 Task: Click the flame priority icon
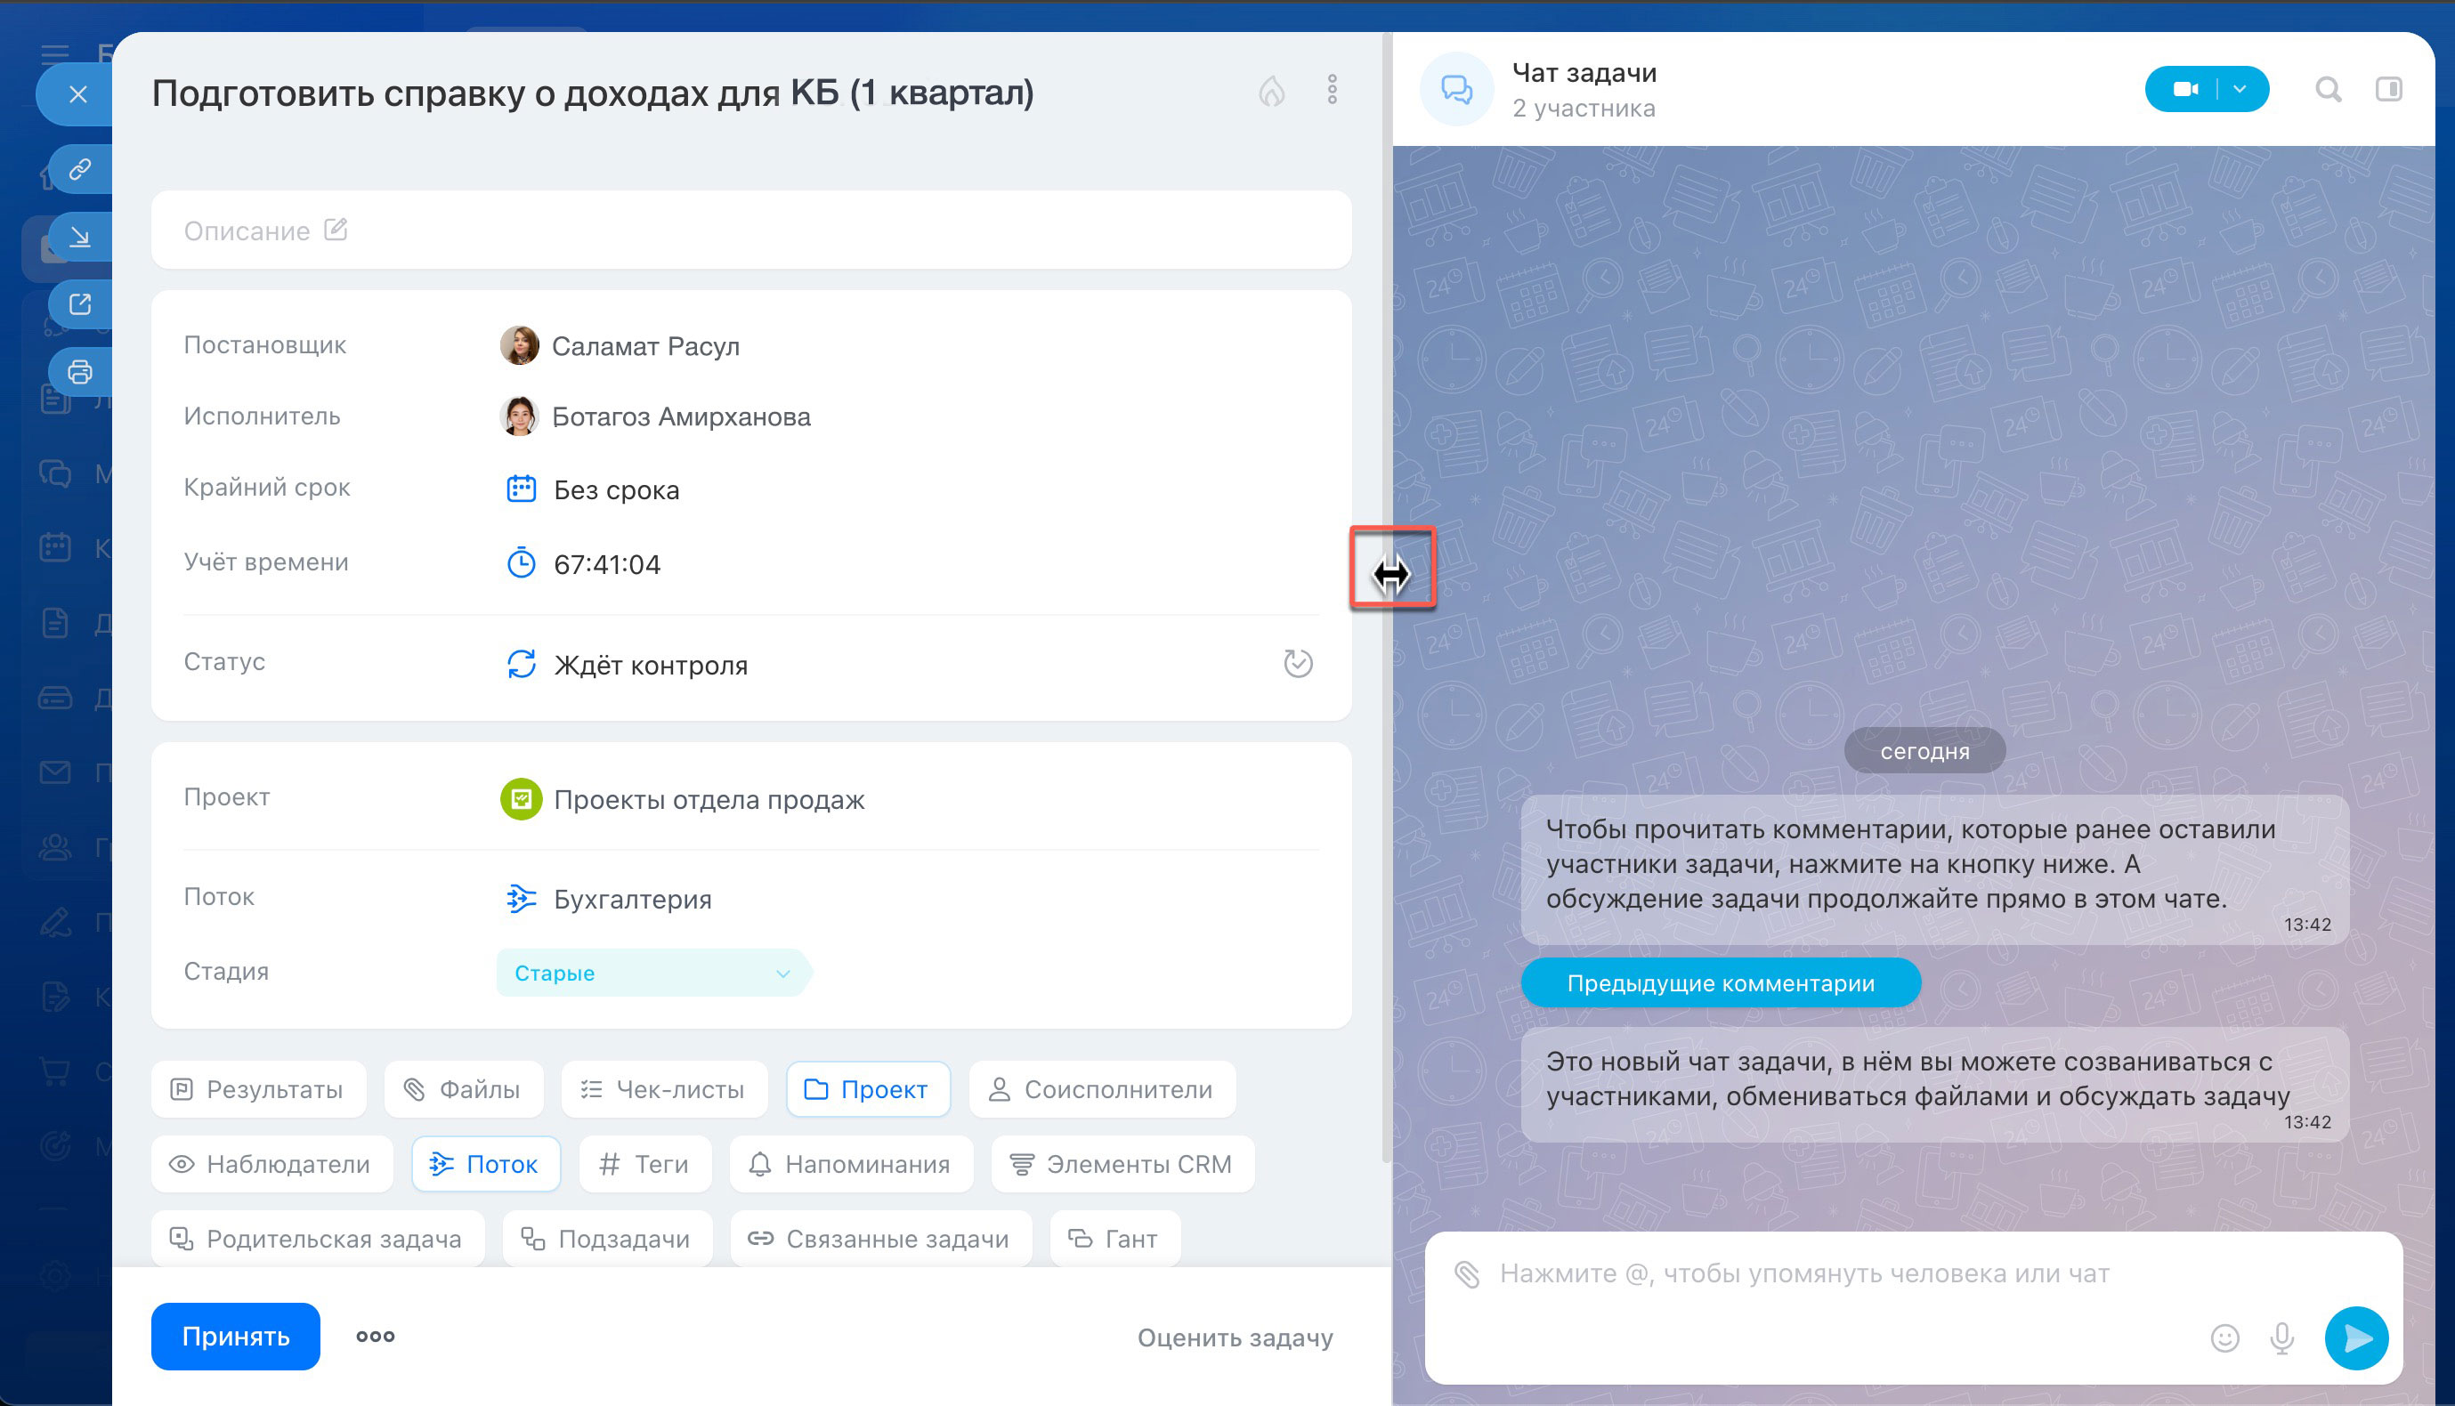(x=1271, y=91)
